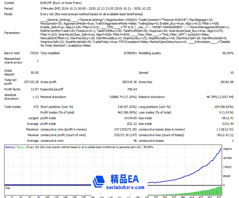The image size is (239, 198).
Task: Select the average consecutive wins value "46"
Action: [x=135, y=141]
